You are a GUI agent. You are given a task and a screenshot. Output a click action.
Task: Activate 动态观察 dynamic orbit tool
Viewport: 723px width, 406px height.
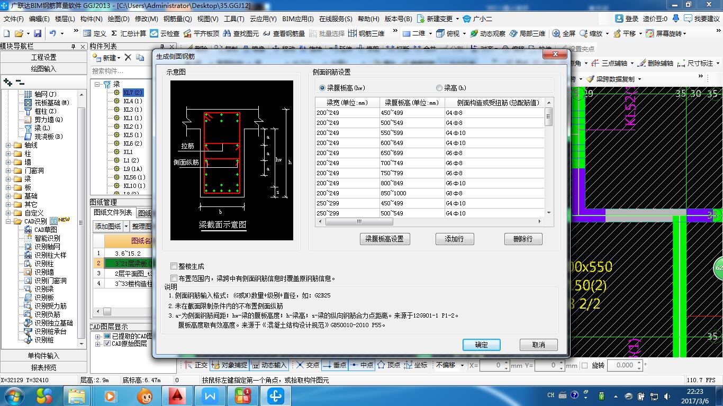[x=487, y=33]
